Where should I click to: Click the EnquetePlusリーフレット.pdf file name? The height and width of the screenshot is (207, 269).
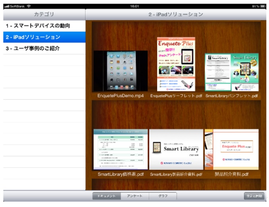pos(176,96)
